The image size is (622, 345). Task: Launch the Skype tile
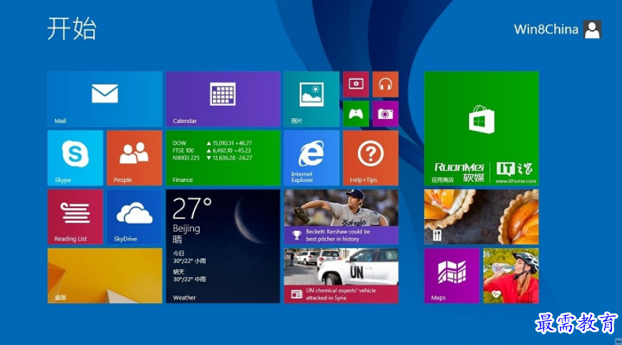click(x=76, y=158)
